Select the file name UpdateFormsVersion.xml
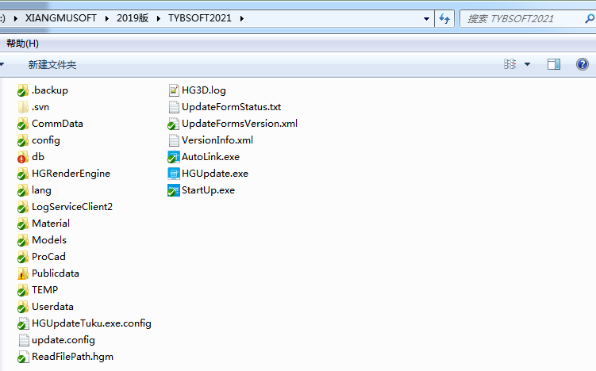Image resolution: width=596 pixels, height=371 pixels. pos(240,124)
